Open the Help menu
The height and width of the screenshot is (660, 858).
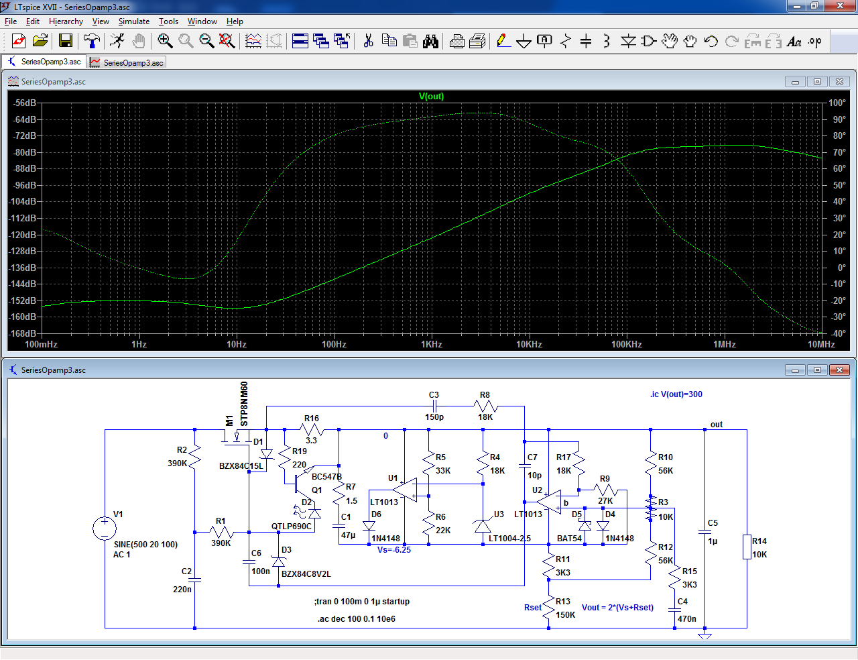(235, 21)
